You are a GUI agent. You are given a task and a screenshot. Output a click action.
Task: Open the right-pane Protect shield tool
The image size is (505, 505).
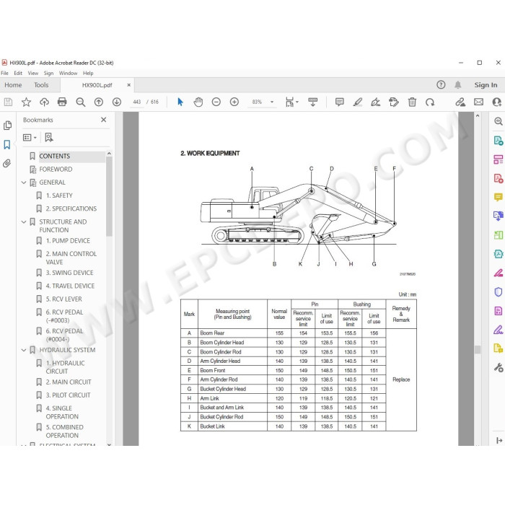(x=499, y=291)
